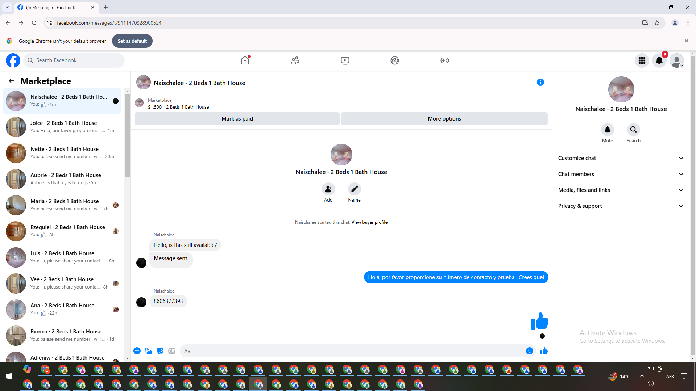Open the Chrome profile icon
Screen dimensions: 696x391
click(x=675, y=23)
